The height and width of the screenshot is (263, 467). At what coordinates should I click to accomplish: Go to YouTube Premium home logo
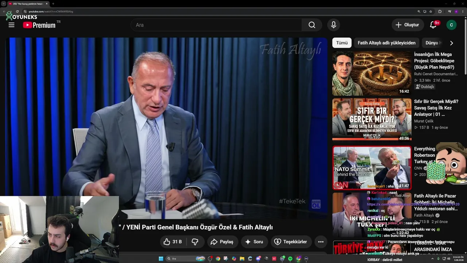(x=39, y=25)
